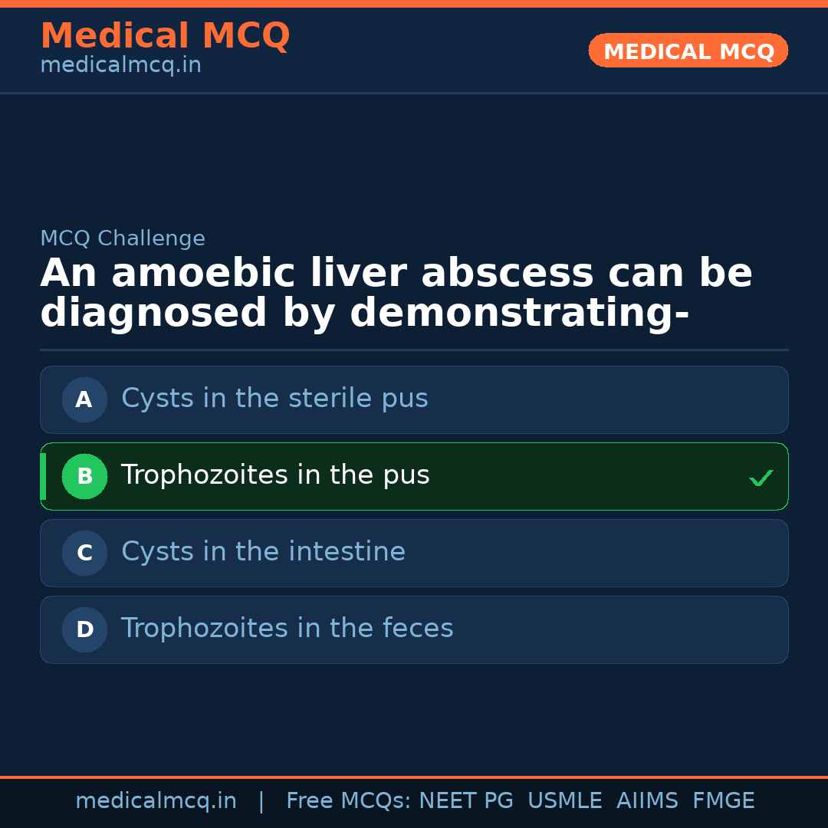Select answer 'Cysts in the sterile pus'
Viewport: 828px width, 828px height.
274,399
